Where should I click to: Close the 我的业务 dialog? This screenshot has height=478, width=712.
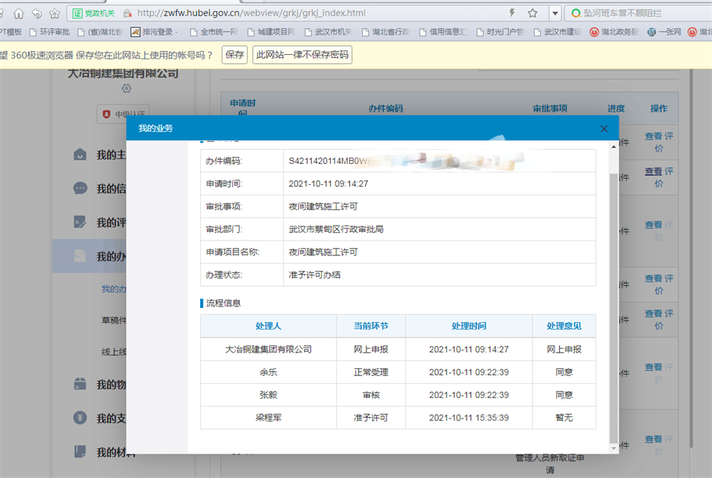pos(604,128)
